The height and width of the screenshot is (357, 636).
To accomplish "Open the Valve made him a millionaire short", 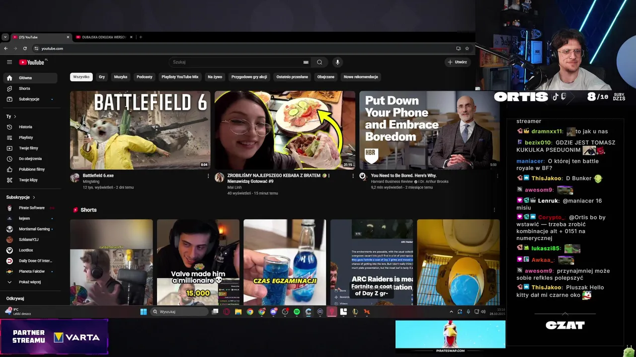I will pyautogui.click(x=198, y=262).
